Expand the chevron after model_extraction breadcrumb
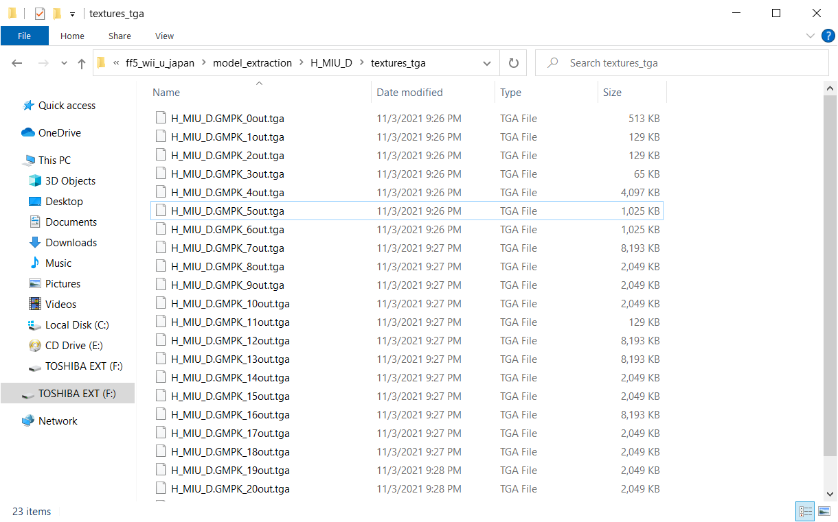Image resolution: width=838 pixels, height=522 pixels. [x=301, y=63]
